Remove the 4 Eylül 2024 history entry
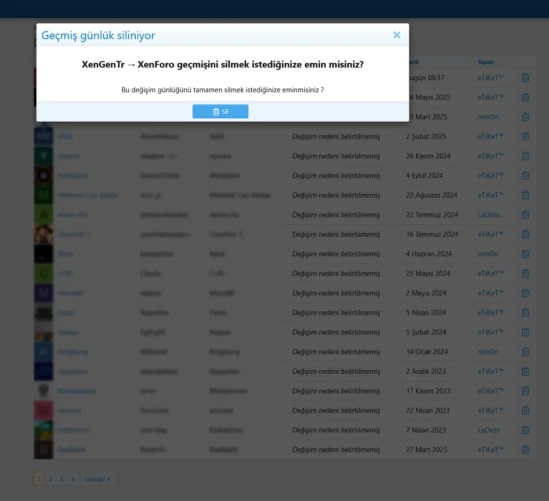 525,175
